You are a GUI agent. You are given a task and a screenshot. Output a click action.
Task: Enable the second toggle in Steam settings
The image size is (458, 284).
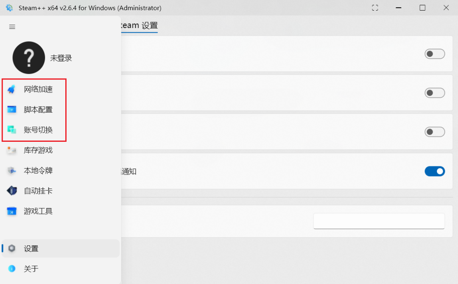click(x=435, y=93)
